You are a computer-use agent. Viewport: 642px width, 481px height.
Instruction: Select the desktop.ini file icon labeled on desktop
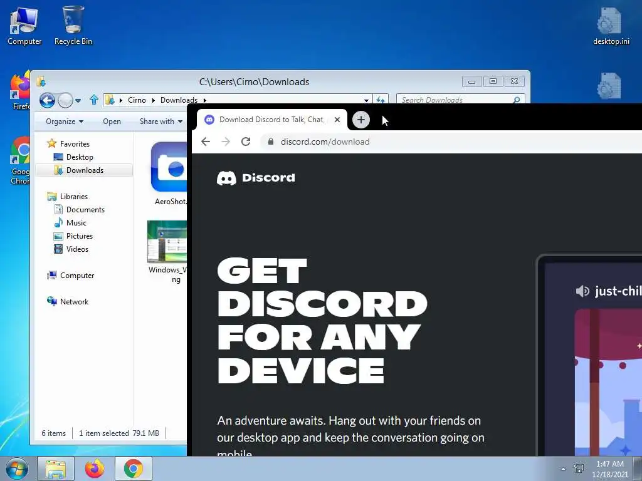(611, 26)
